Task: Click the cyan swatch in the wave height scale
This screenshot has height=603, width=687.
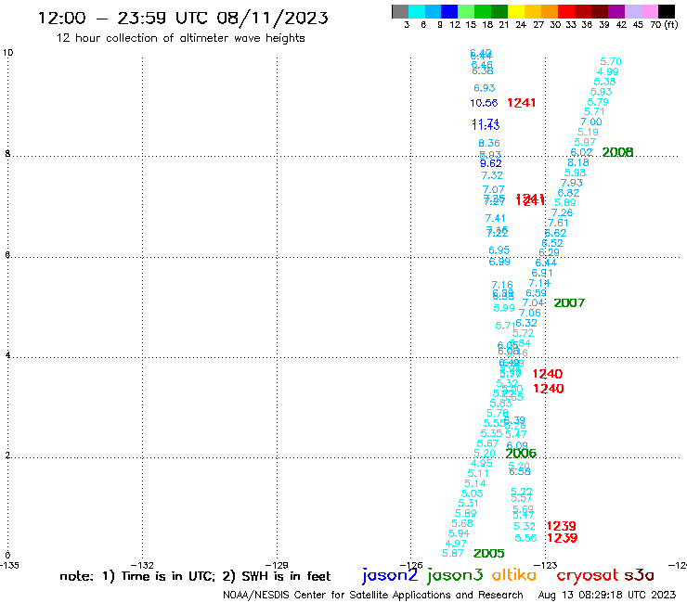Action: coord(417,11)
